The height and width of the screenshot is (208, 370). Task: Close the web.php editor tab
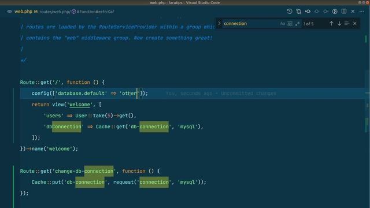(353, 12)
